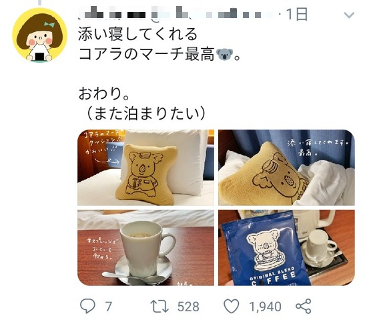The width and height of the screenshot is (367, 326).
Task: Open the blue koala coffee packet photo
Action: point(286,248)
